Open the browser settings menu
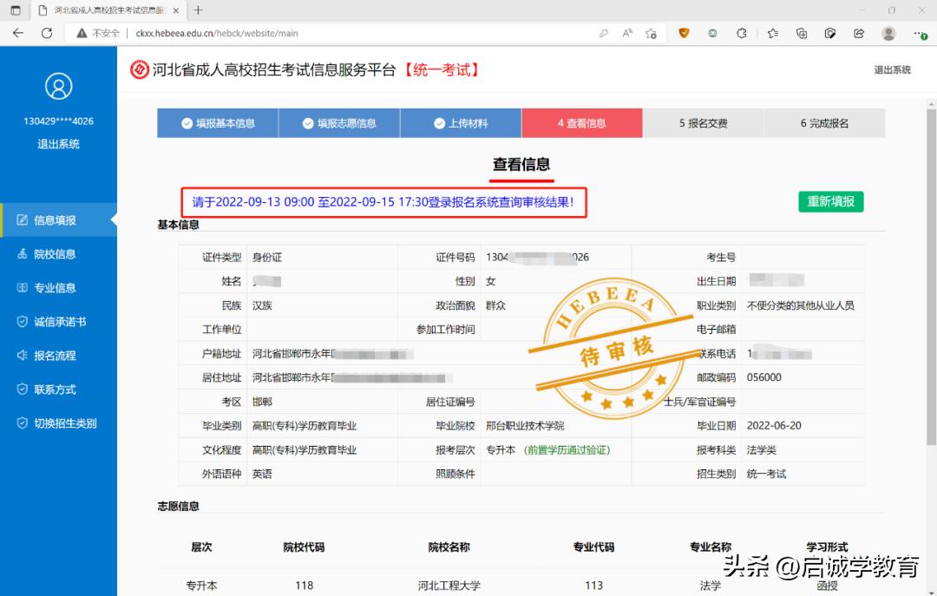Screen dimensions: 937x596 point(920,31)
